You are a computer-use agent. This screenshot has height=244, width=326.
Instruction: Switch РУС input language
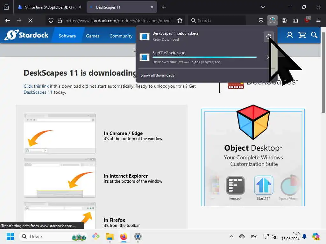254,236
